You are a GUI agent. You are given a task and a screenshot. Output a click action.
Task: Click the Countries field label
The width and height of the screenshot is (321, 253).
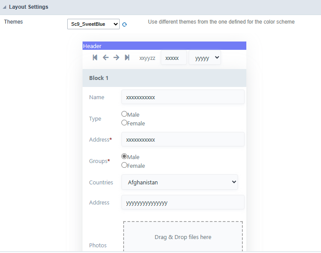[101, 182]
